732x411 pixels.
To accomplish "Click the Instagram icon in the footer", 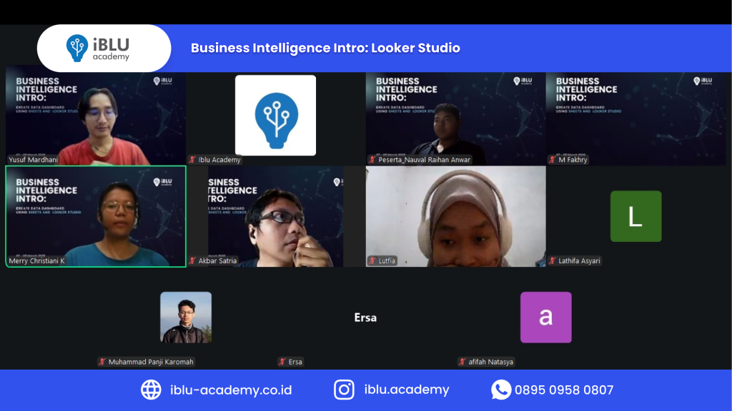I will [x=345, y=390].
